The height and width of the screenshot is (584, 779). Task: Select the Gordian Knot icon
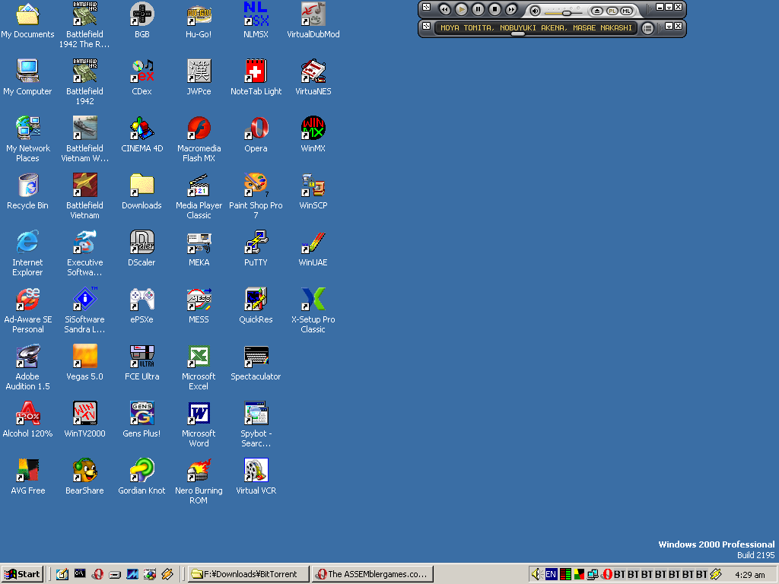tap(141, 478)
